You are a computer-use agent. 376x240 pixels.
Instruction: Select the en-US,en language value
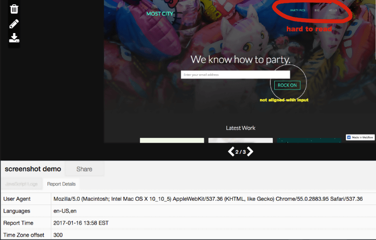point(65,211)
